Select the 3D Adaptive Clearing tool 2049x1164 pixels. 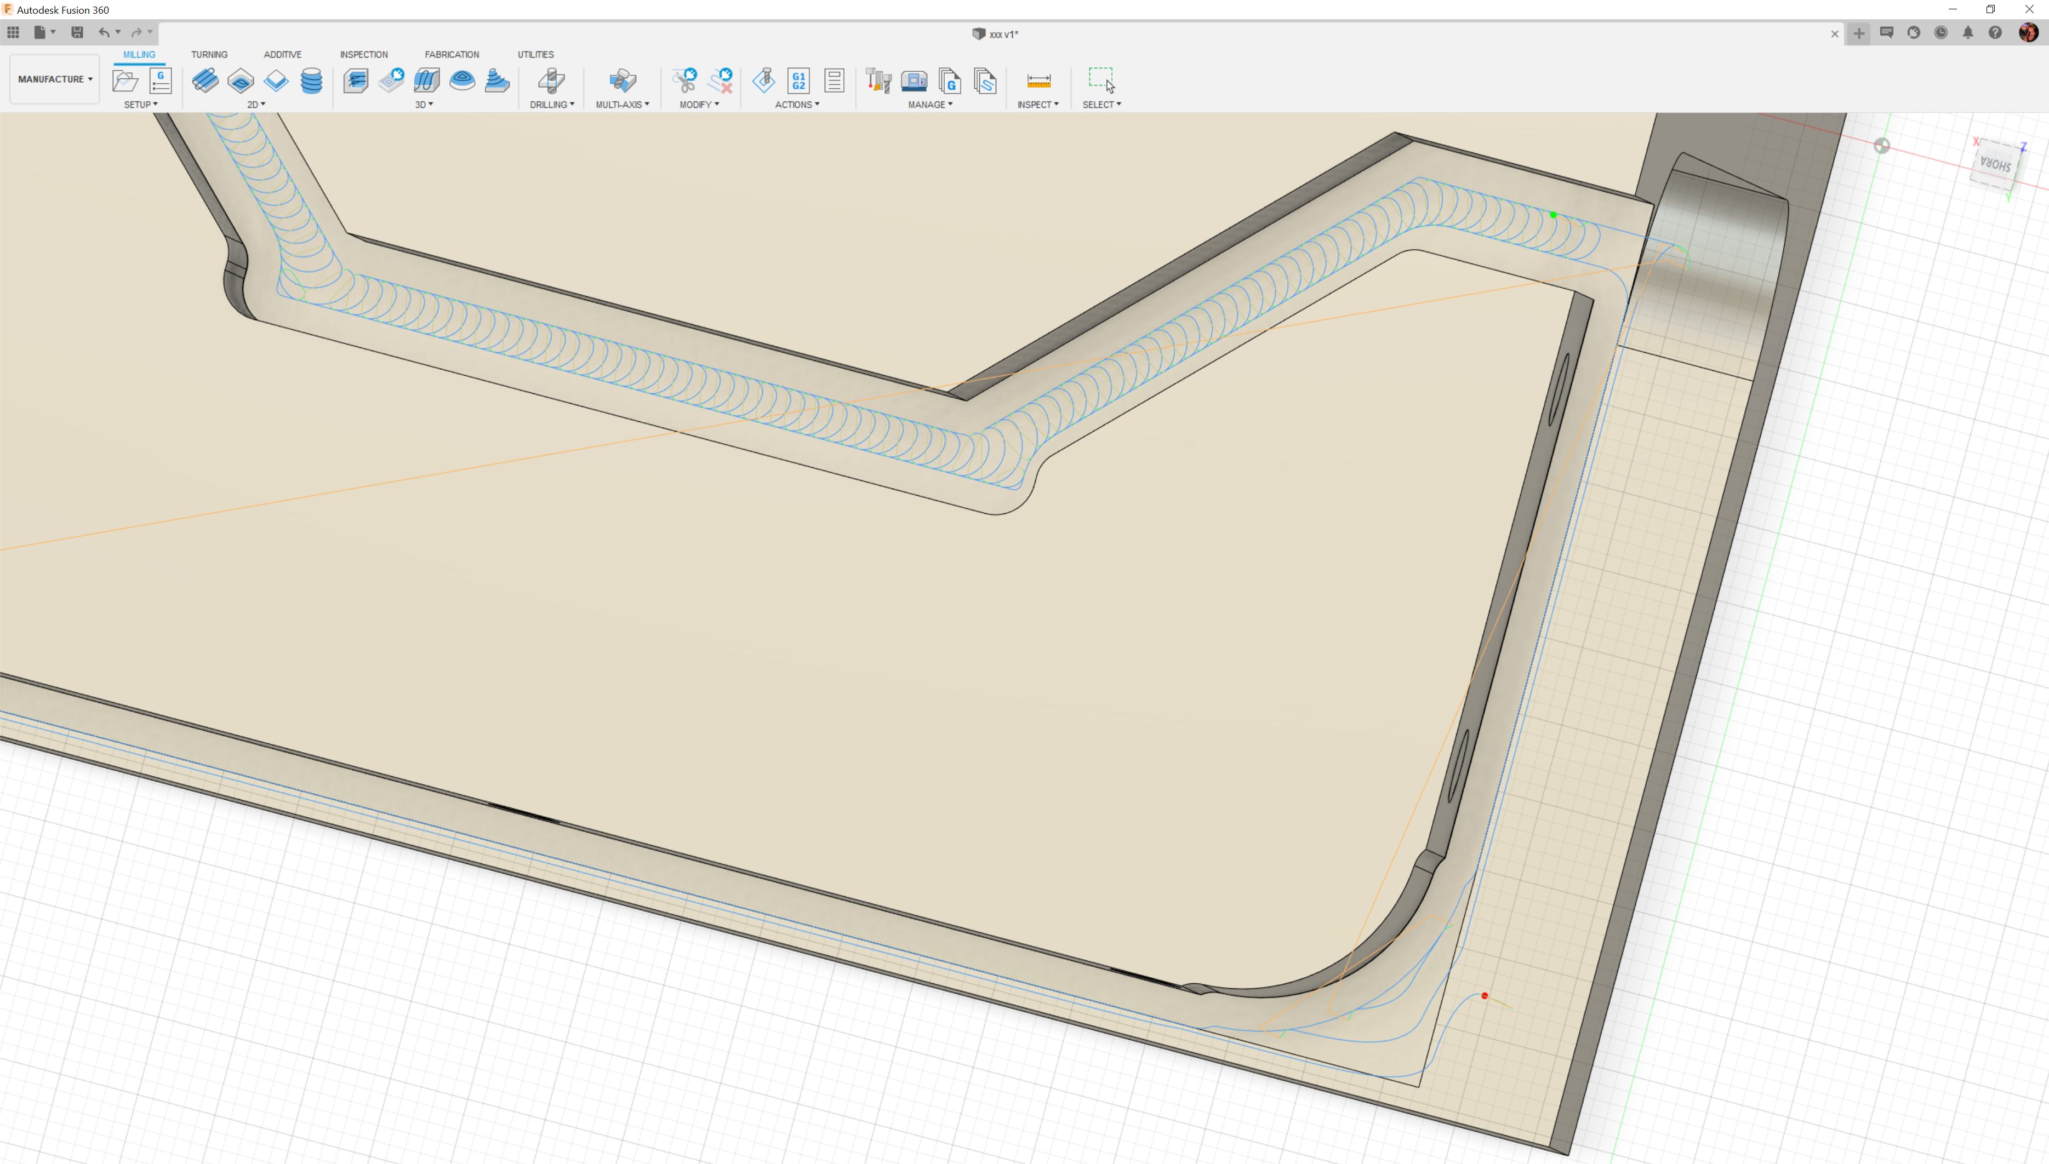point(356,81)
